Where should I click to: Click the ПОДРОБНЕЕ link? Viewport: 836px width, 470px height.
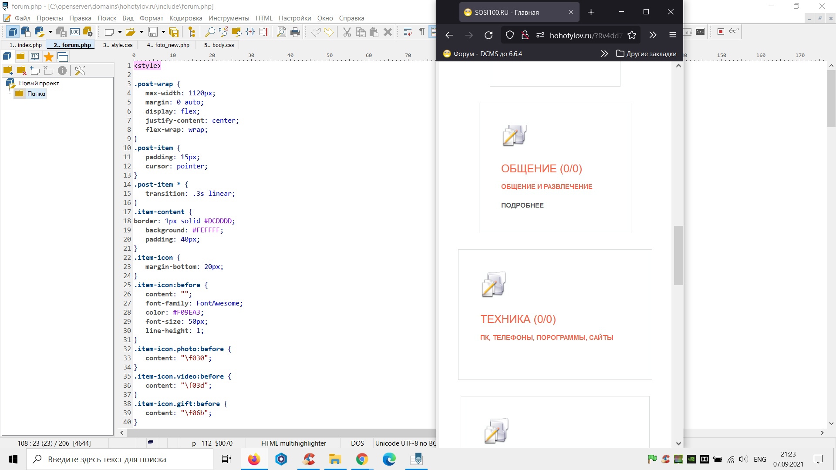click(522, 205)
